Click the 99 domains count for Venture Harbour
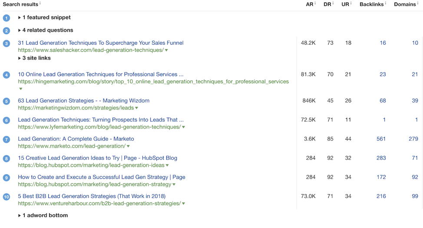Image resolution: width=423 pixels, height=228 pixels. [415, 196]
